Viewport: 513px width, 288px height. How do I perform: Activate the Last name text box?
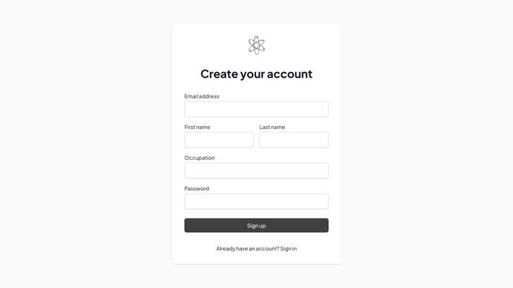coord(294,140)
